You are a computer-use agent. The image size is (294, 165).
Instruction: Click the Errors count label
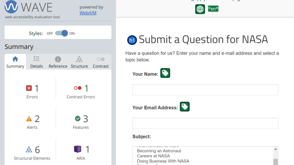click(x=32, y=97)
